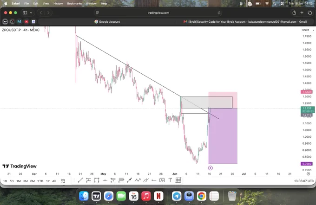The width and height of the screenshot is (316, 205).
Task: Open the Bookmarks menu
Action: click(74, 3)
